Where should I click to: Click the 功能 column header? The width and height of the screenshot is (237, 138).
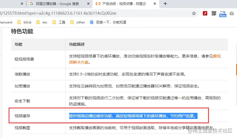(x=18, y=44)
